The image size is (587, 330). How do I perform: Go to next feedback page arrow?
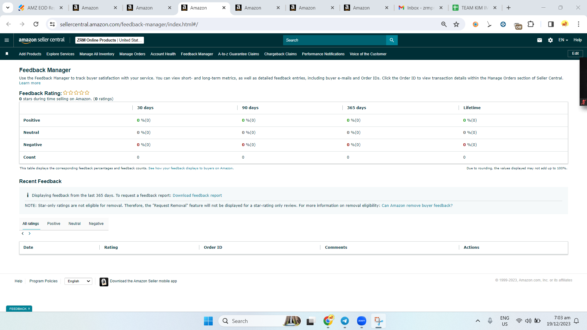(x=30, y=233)
